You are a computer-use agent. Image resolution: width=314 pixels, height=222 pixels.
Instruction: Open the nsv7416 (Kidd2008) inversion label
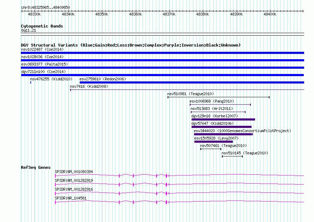coord(85,86)
